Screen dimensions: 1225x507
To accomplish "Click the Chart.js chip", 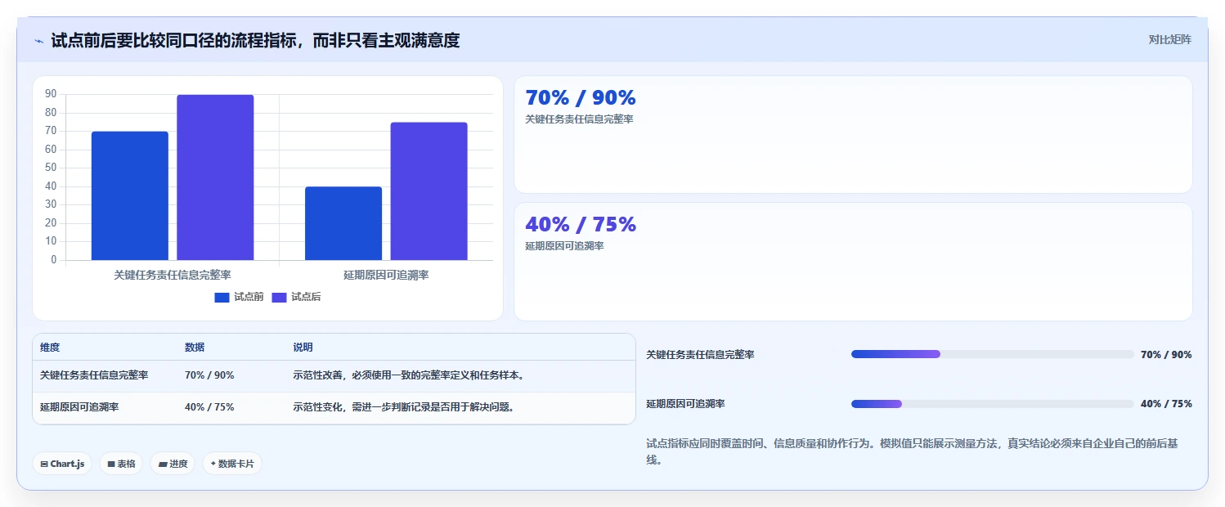I will pos(62,464).
